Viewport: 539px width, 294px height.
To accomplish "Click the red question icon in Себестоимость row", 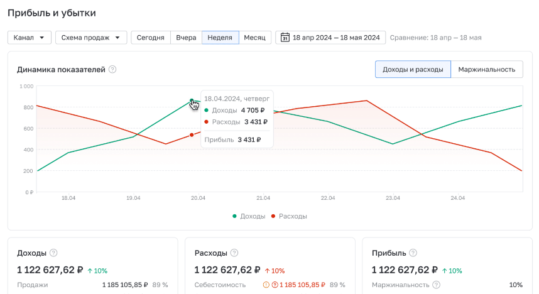I will (275, 285).
